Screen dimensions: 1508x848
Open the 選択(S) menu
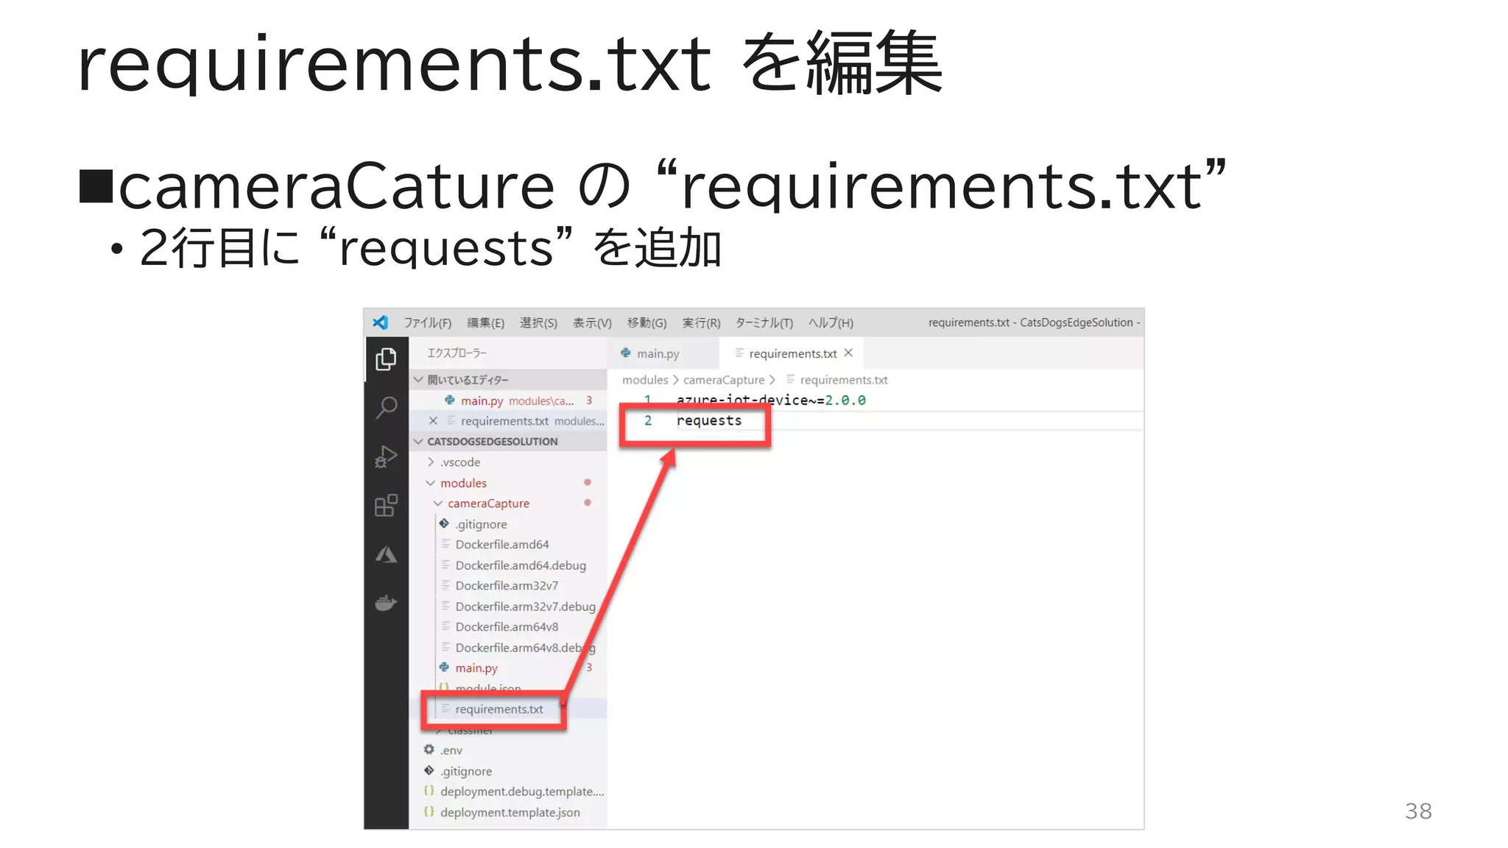point(538,322)
